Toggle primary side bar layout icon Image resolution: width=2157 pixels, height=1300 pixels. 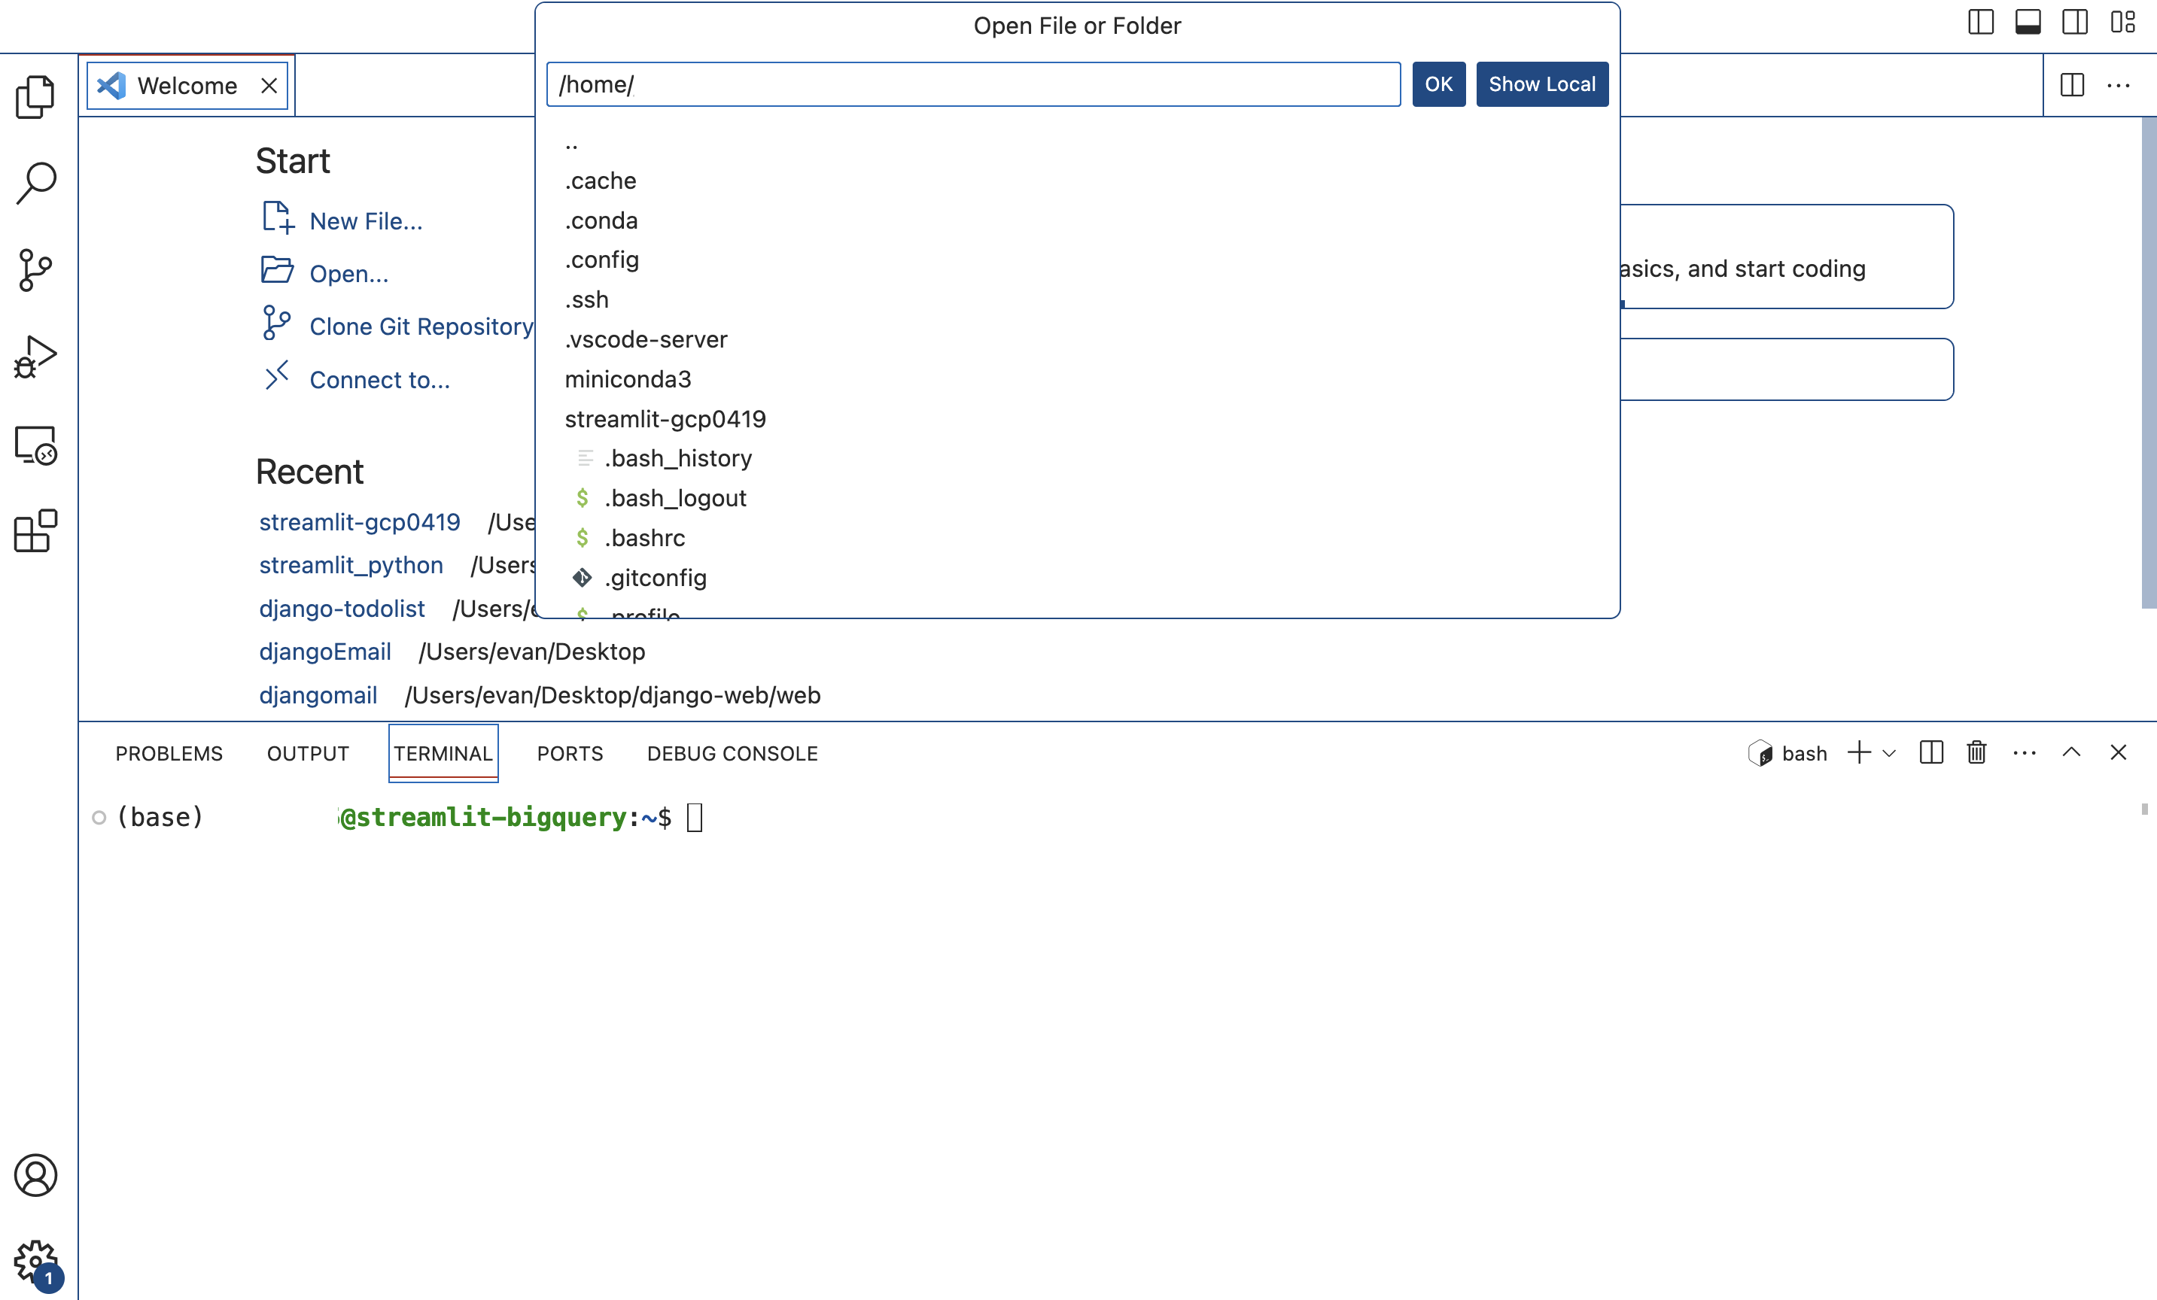[1980, 22]
